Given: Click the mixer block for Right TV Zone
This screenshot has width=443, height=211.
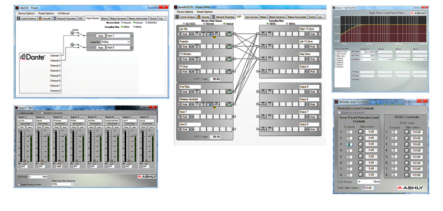Looking at the screenshot, I should coord(263,33).
